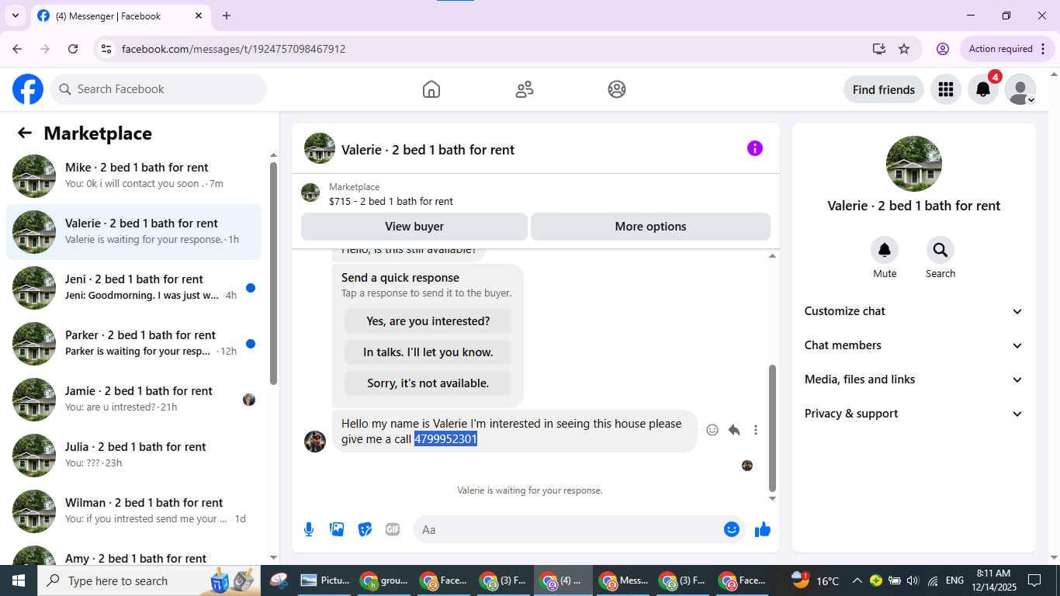
Task: Click the conversation list scrollbar
Action: click(273, 272)
